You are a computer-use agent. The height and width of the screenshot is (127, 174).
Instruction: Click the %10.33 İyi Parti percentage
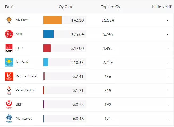[77, 63]
